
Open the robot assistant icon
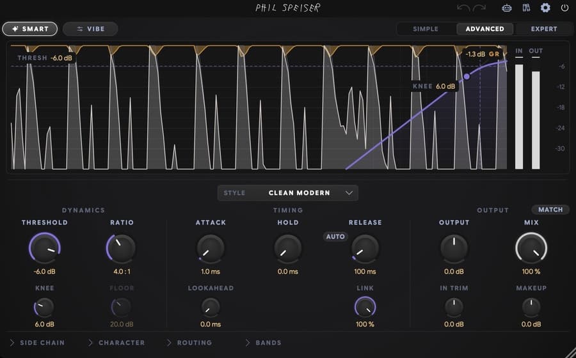click(507, 8)
